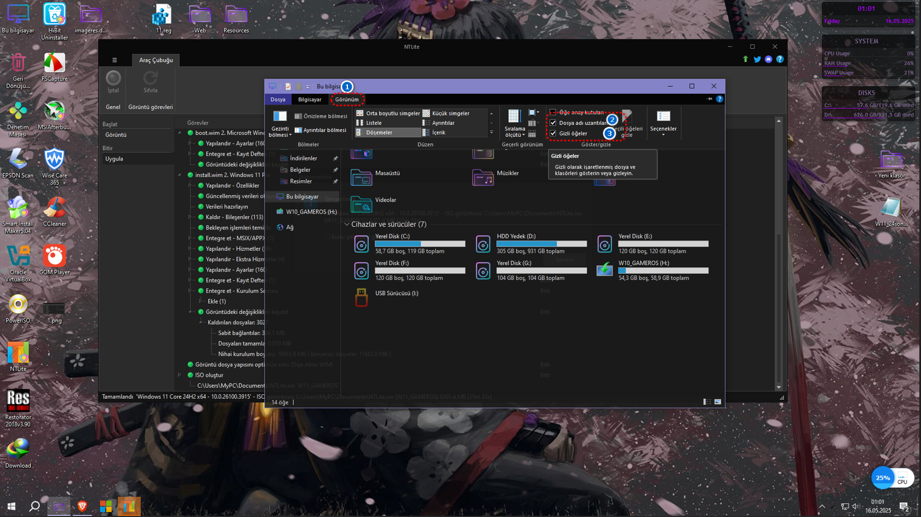Select the Uygula page in NTLite sidebar
921x517 pixels.
pos(115,159)
